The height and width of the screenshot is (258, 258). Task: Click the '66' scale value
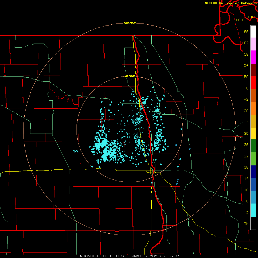[x=246, y=32]
